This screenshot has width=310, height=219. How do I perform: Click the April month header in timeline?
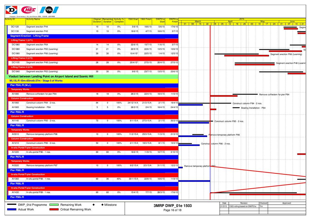[x=230, y=21]
